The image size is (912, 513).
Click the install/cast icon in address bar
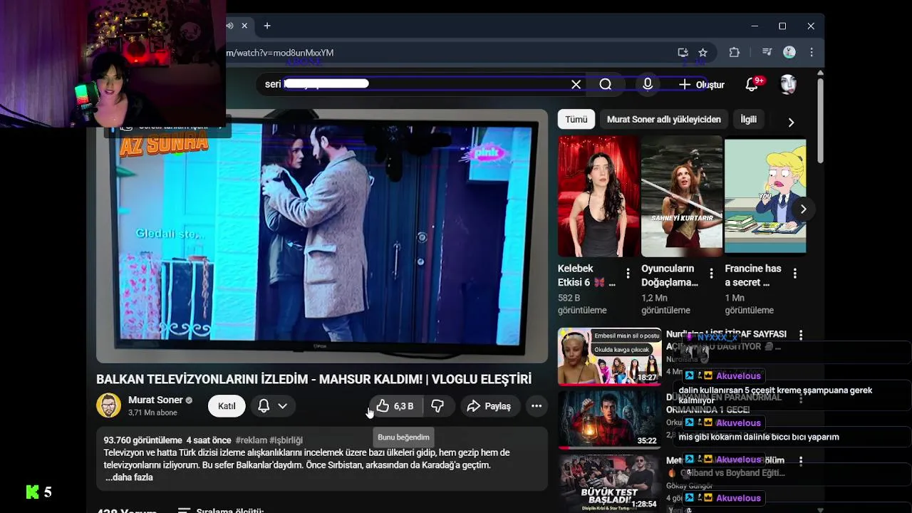(x=683, y=53)
